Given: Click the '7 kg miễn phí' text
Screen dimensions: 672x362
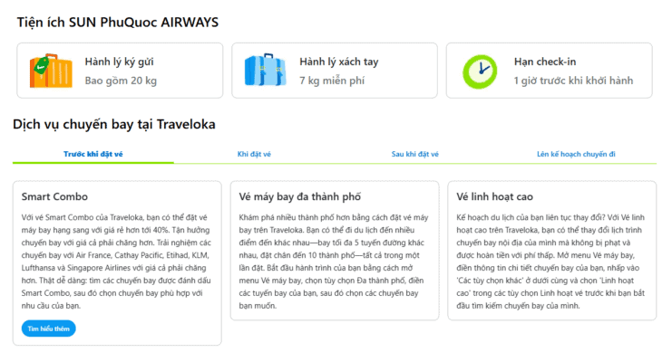Looking at the screenshot, I should click(330, 81).
